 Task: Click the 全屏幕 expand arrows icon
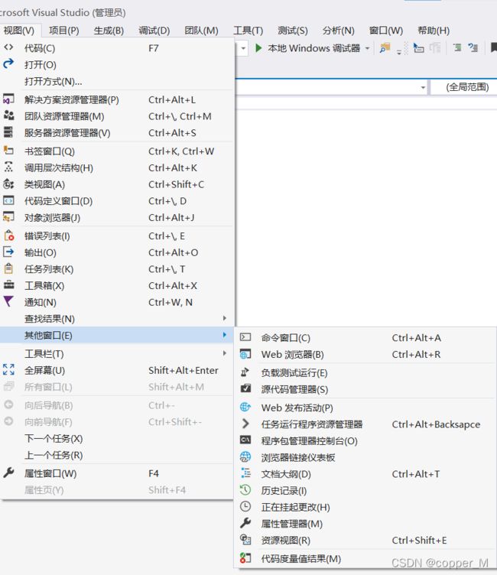(x=8, y=369)
